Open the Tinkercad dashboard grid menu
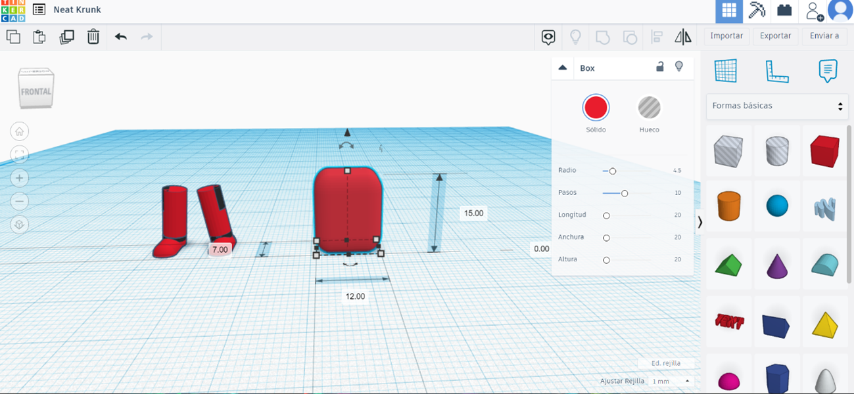 coord(728,11)
